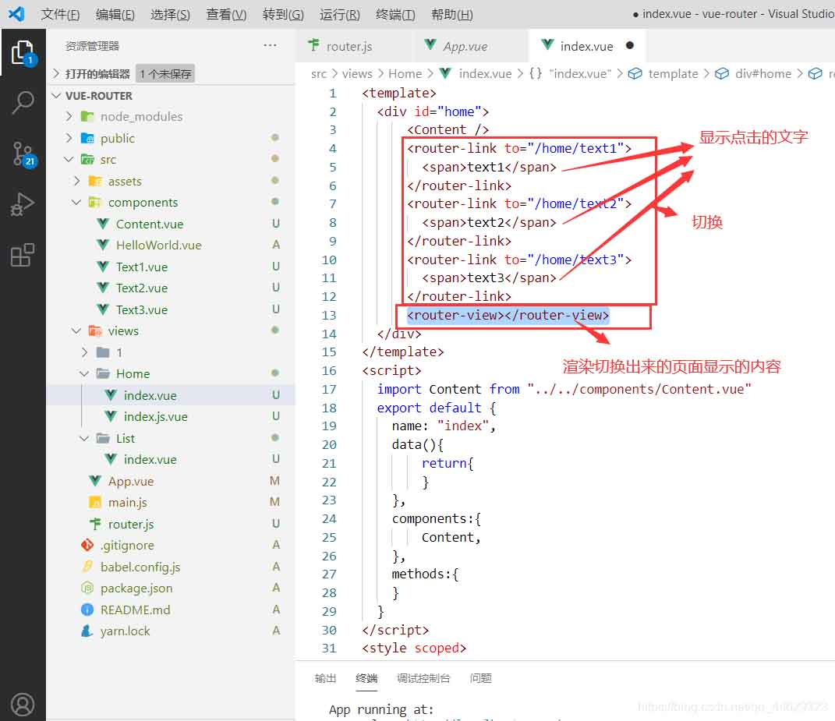Screen dimensions: 835x721
Task: Open the 运行(R) menu
Action: pyautogui.click(x=340, y=14)
